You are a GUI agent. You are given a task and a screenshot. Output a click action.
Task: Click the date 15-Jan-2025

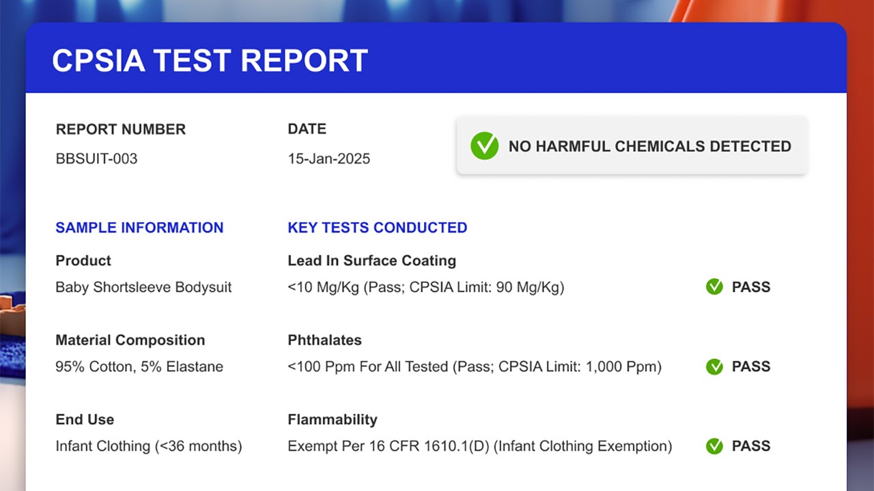click(x=328, y=159)
